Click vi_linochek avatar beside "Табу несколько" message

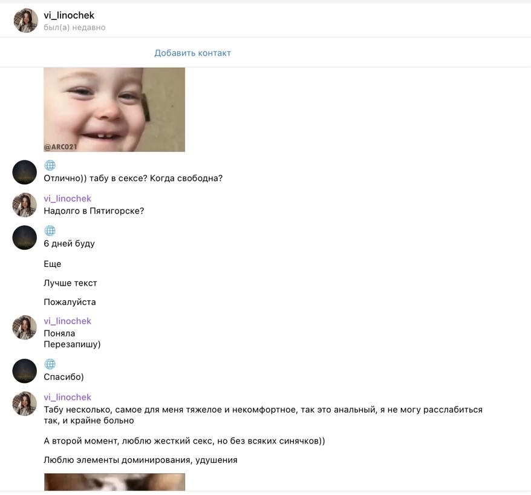click(x=25, y=404)
